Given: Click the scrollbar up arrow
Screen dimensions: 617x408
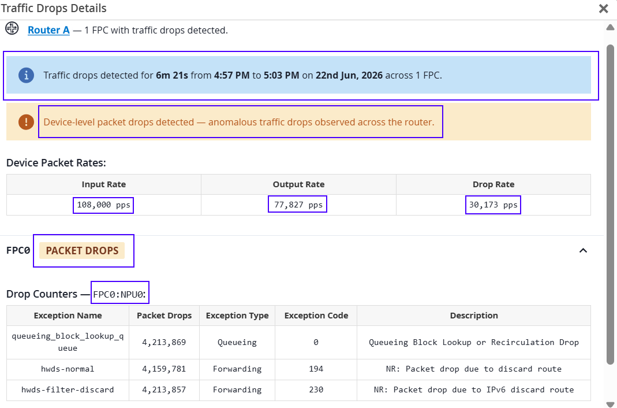Looking at the screenshot, I should click(610, 27).
